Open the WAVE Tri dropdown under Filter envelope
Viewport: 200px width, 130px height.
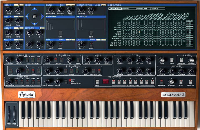pos(70,40)
